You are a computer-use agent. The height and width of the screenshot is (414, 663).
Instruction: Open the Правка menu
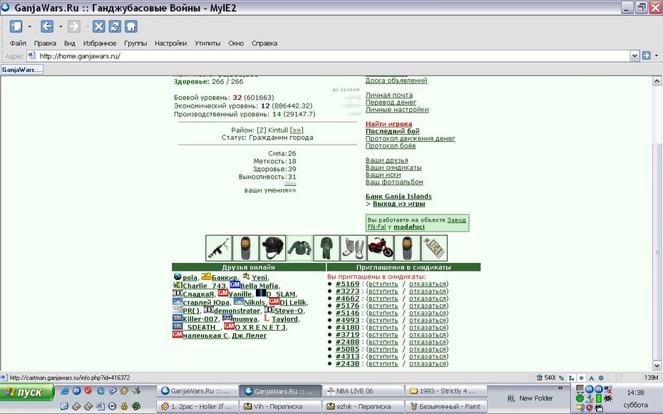tap(45, 43)
